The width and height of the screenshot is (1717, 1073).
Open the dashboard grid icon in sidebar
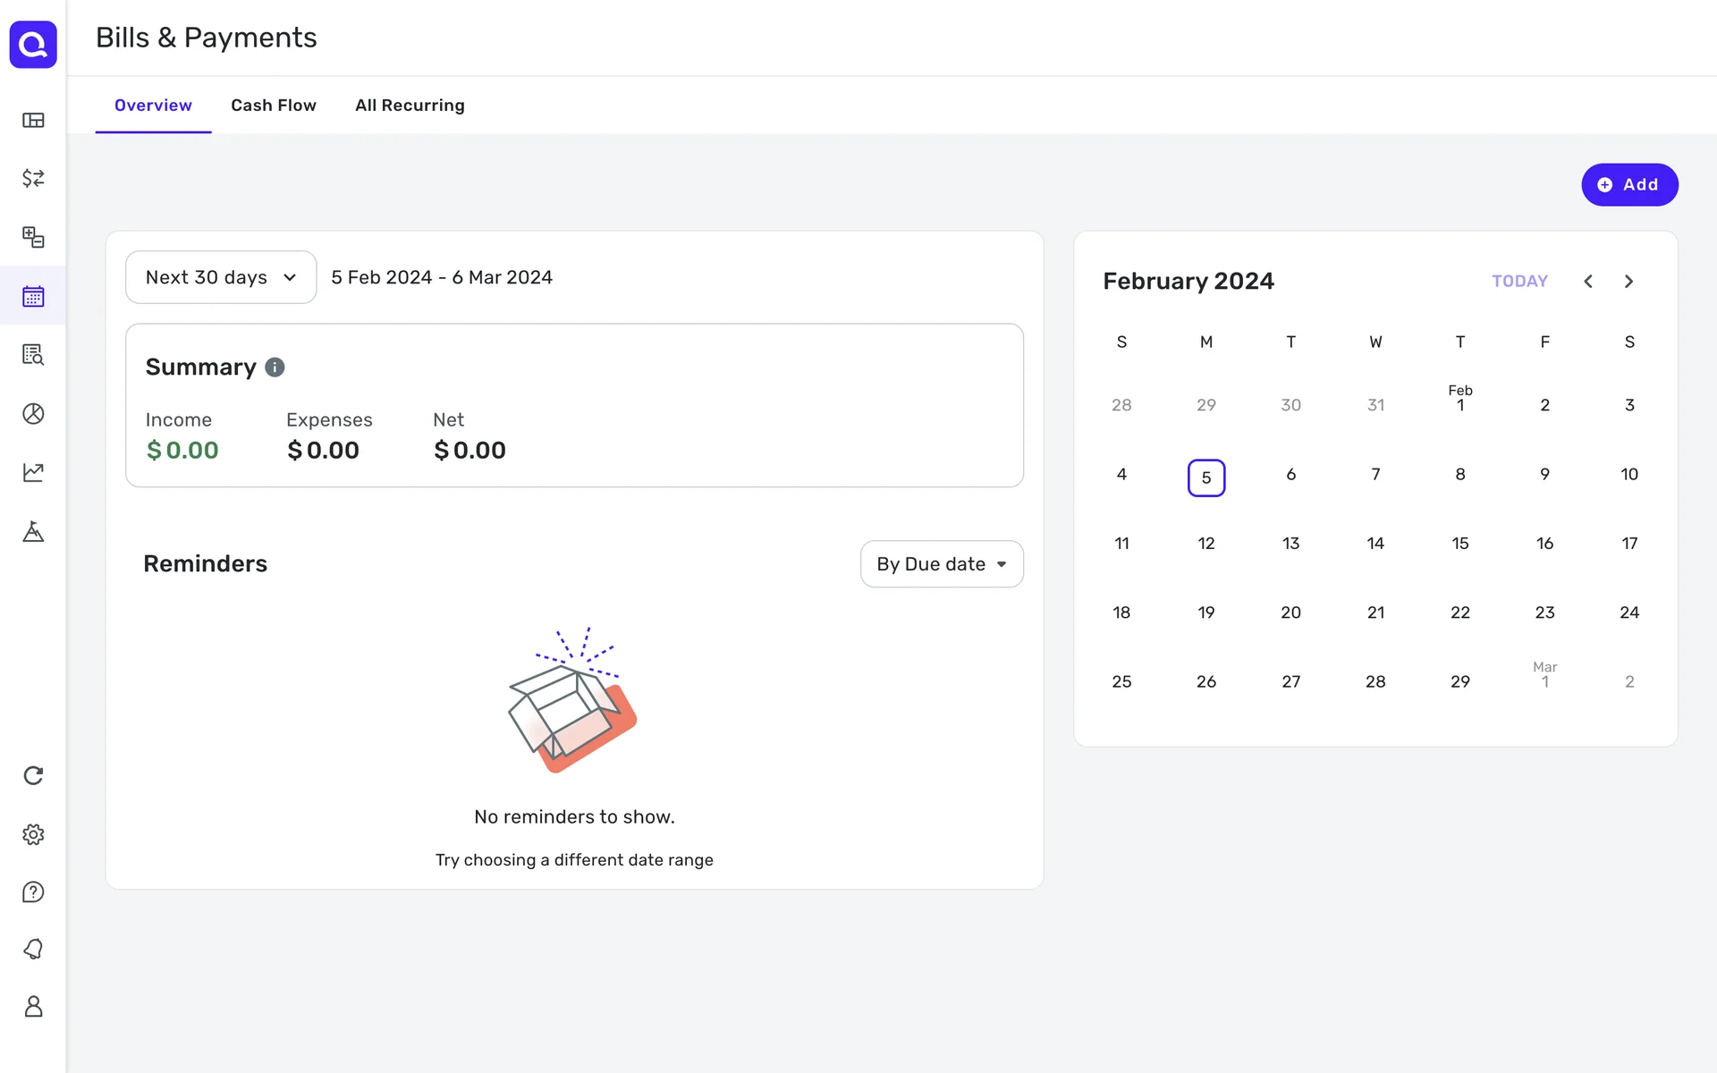pos(33,120)
